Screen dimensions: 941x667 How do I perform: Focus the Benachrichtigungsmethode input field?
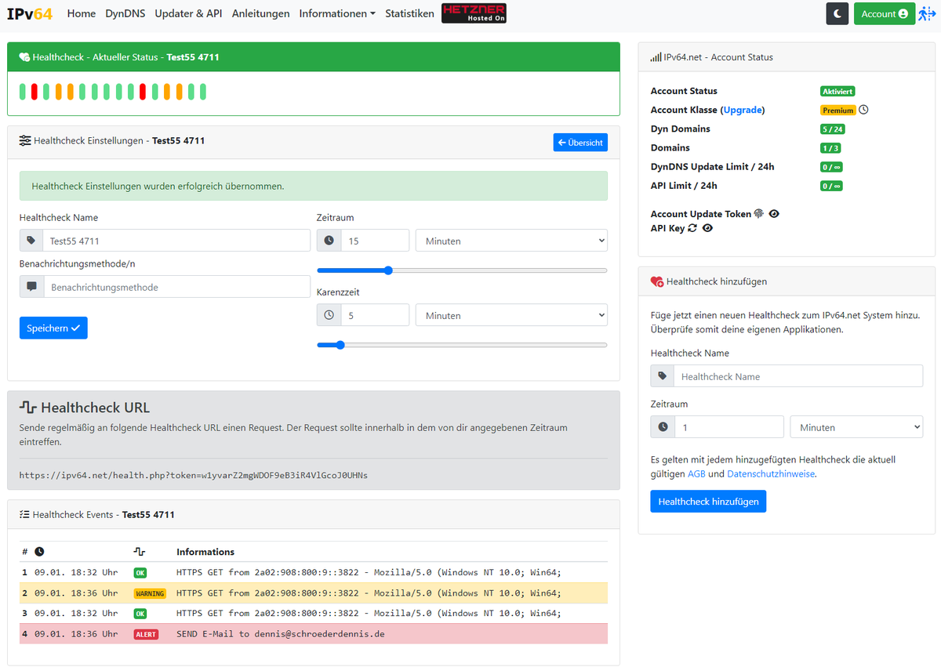(x=177, y=287)
